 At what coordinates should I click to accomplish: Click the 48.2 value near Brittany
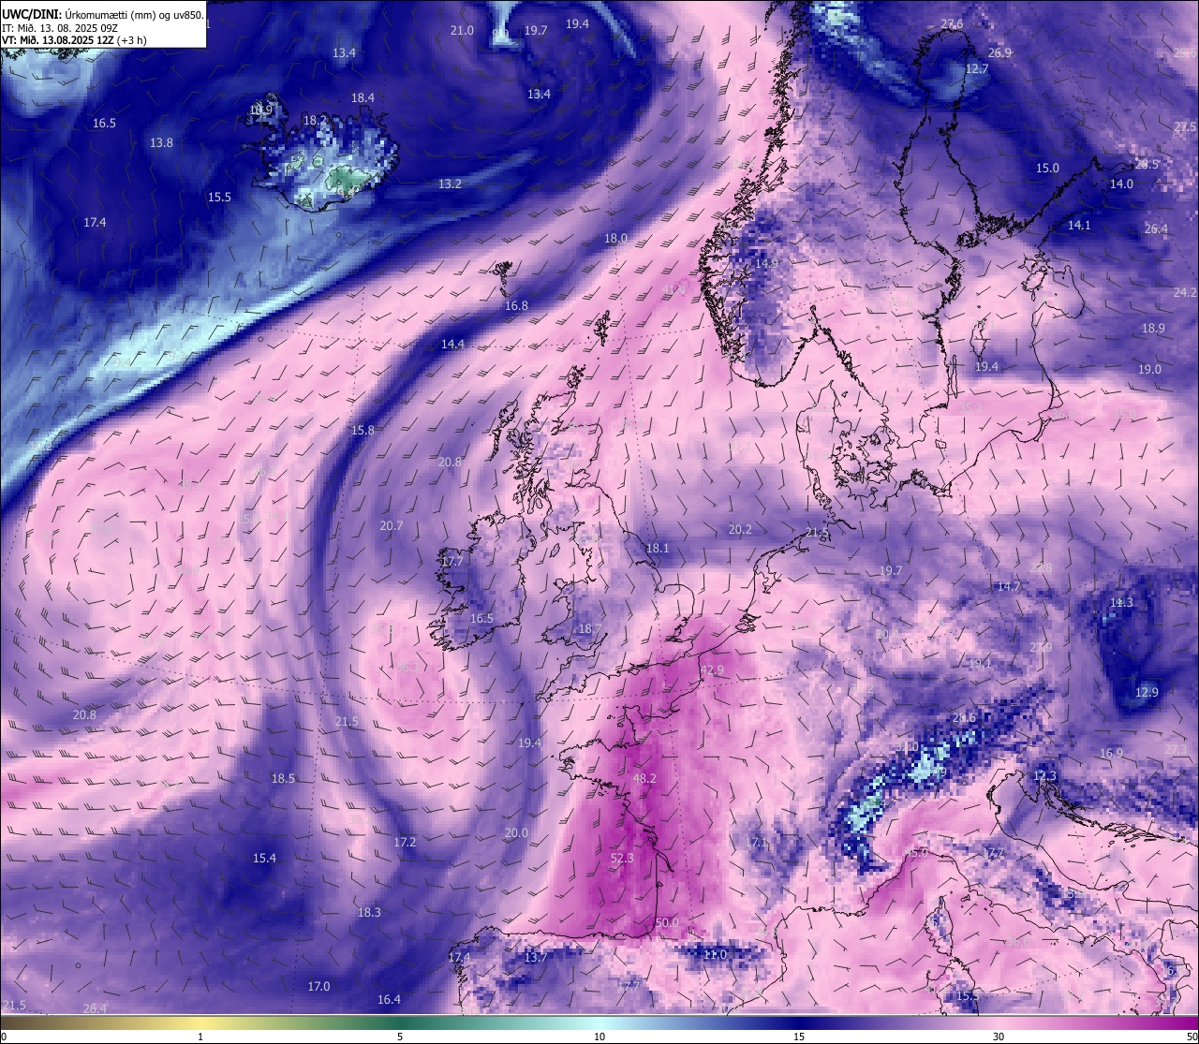click(x=644, y=778)
